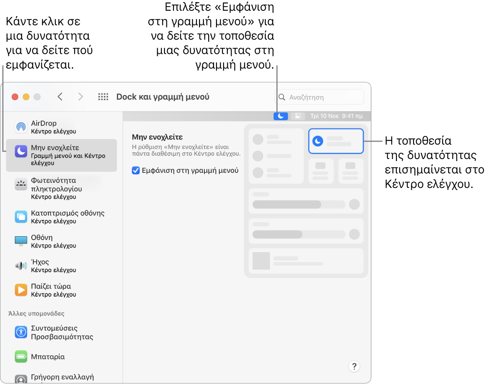
Task: Click the highlighted Do Not Disturb tile in preview
Action: (336, 141)
